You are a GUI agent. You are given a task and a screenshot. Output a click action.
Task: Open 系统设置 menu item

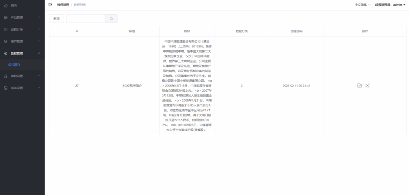(22, 88)
